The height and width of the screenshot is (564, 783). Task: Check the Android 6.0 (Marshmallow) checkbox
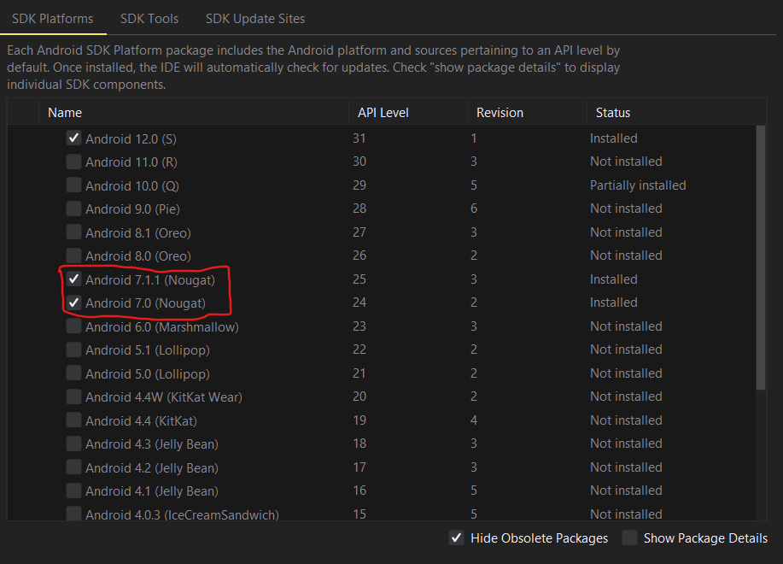tap(74, 326)
